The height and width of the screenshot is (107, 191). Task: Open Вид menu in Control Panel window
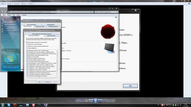click(x=14, y=15)
